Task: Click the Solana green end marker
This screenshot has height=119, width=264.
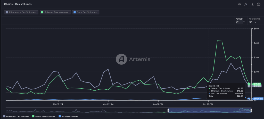Action: pos(249,84)
